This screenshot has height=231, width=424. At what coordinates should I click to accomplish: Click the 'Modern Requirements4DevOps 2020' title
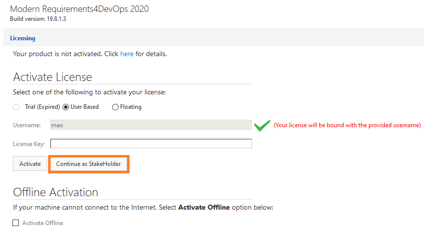[79, 9]
